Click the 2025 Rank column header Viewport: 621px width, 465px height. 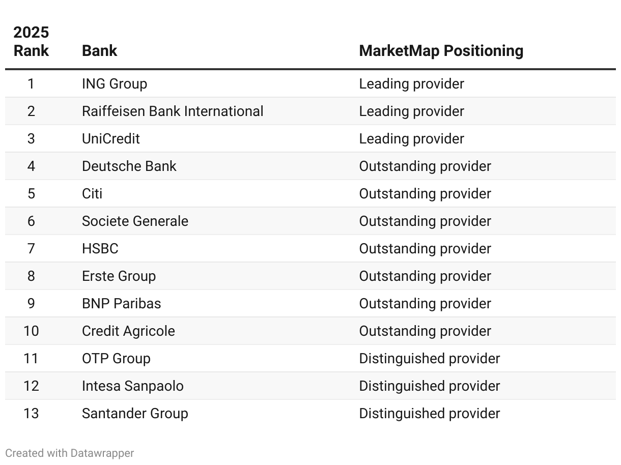click(31, 42)
